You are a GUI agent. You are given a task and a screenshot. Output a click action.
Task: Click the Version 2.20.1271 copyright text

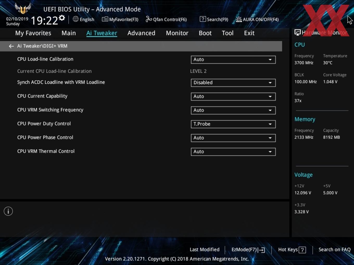[177, 259]
